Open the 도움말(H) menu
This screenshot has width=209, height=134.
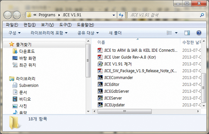point(85,25)
